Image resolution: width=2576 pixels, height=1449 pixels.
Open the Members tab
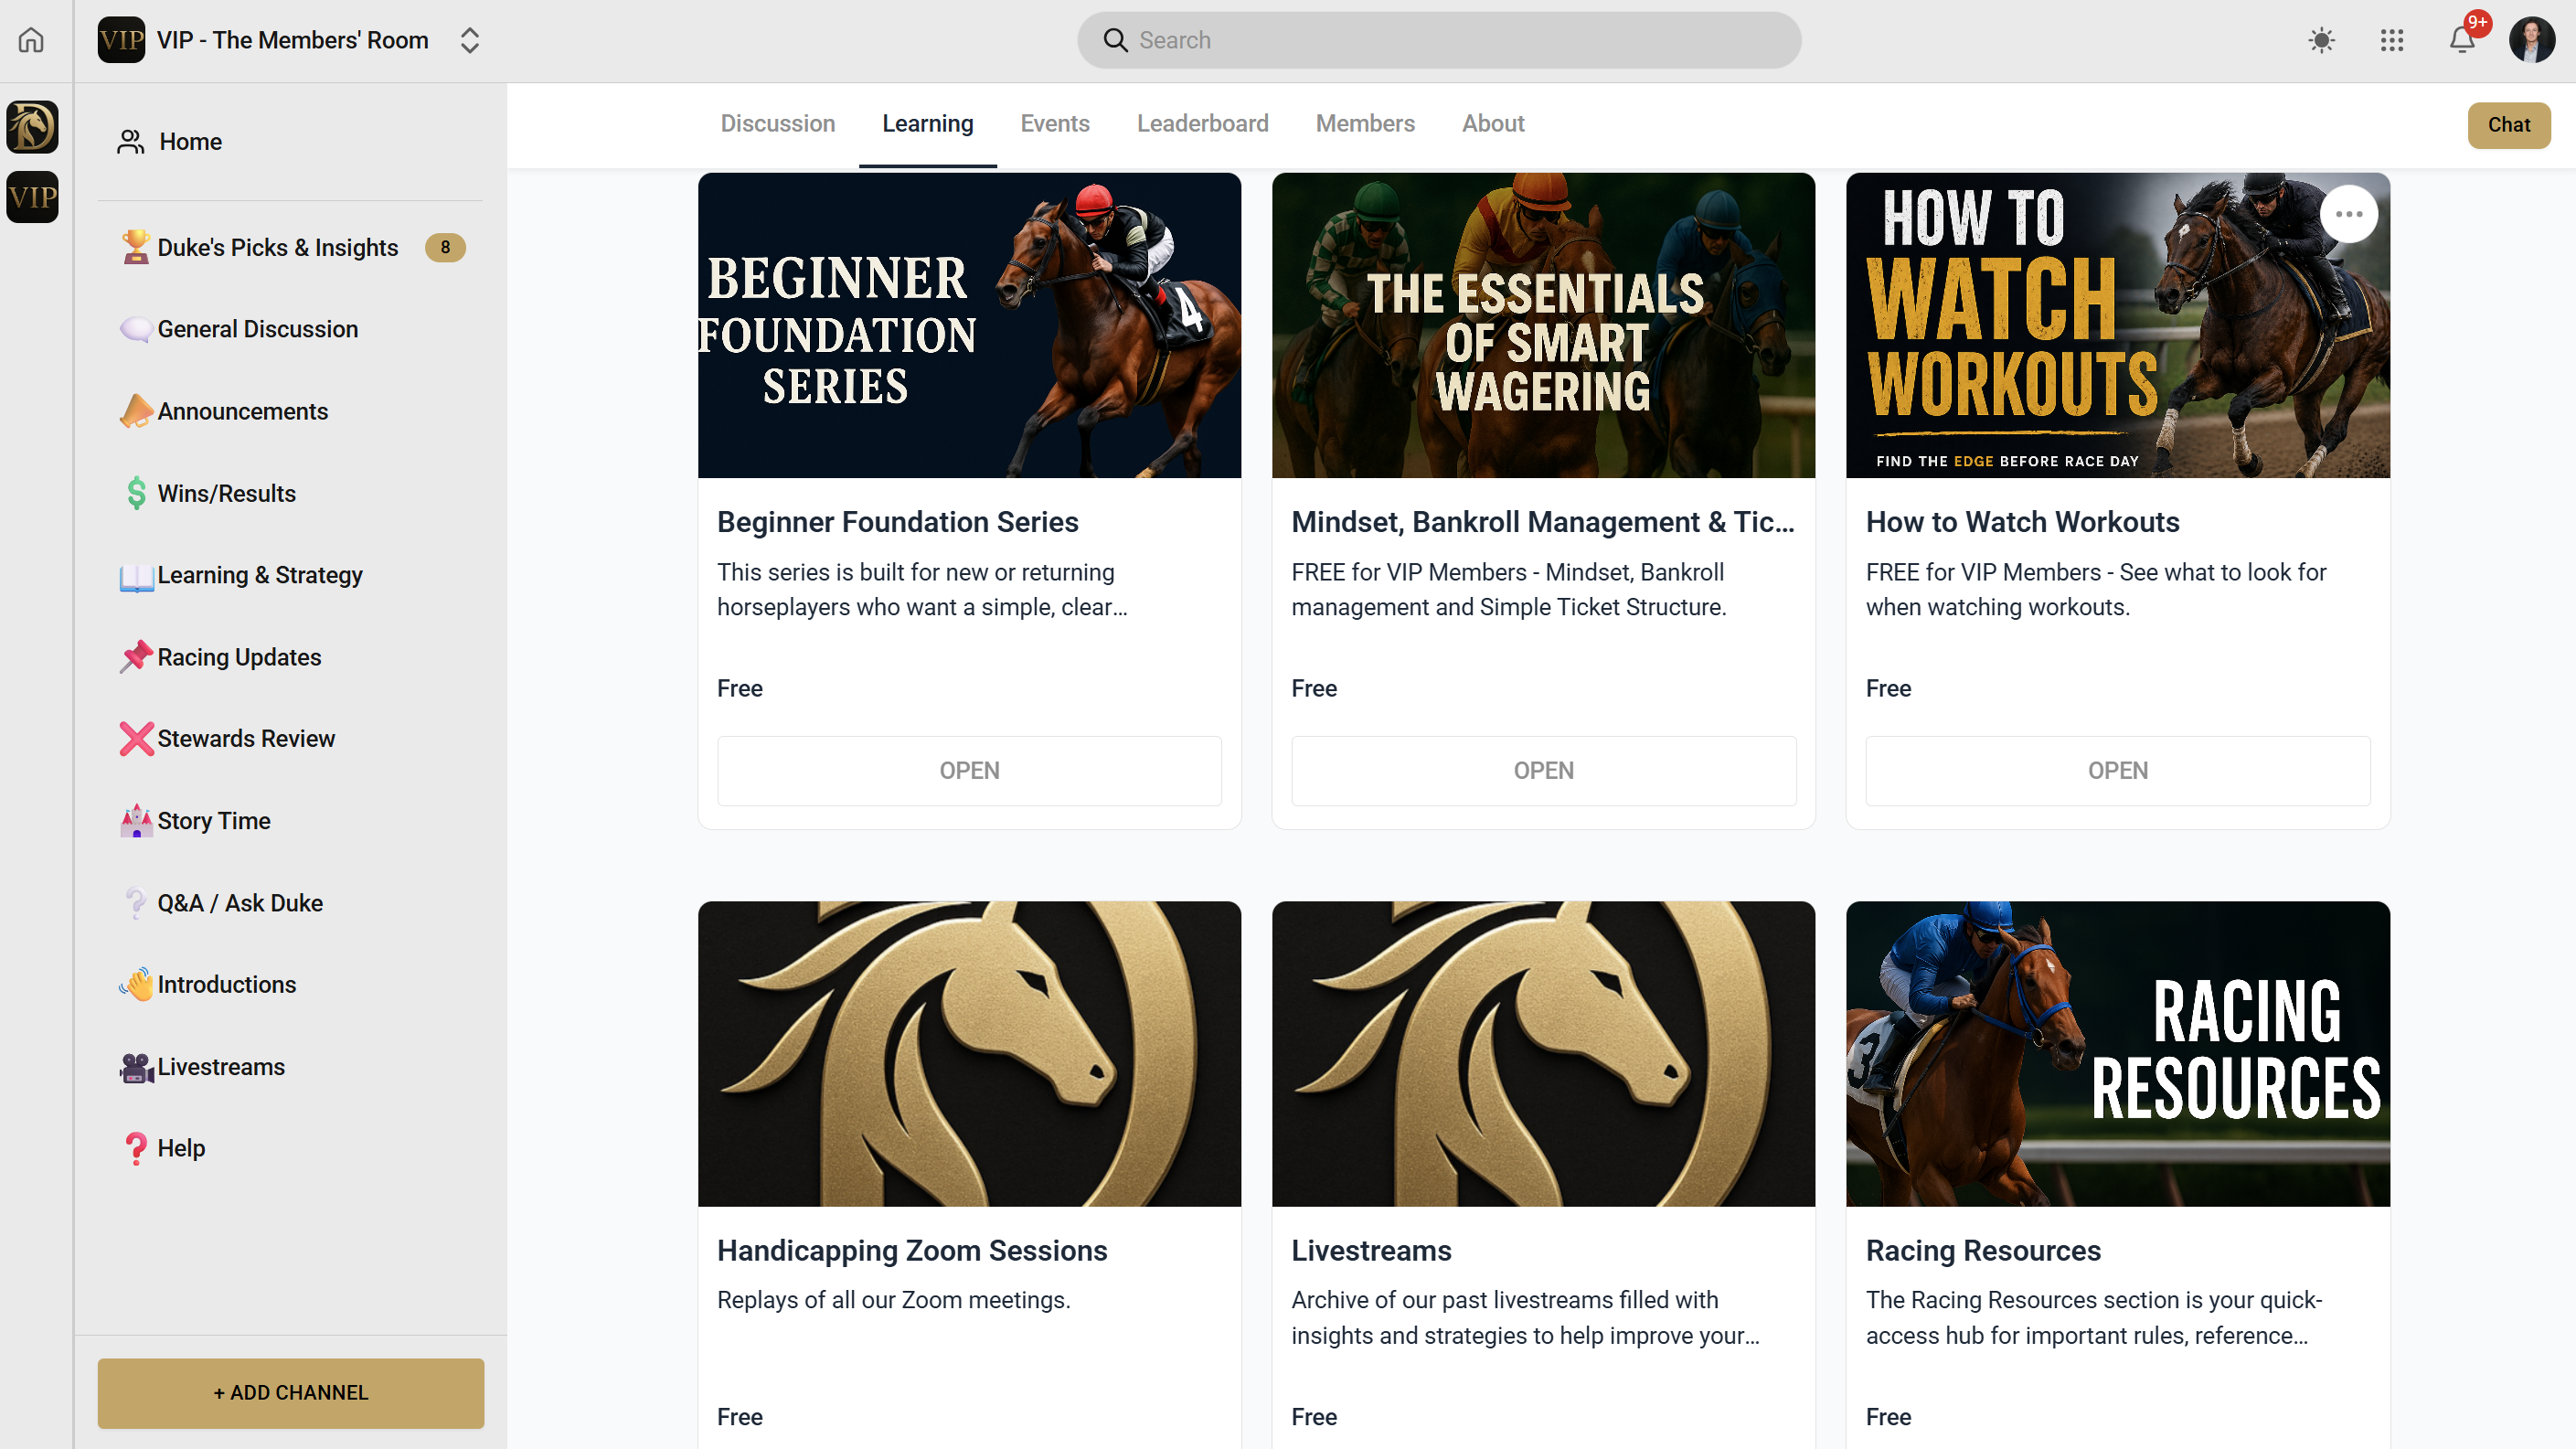pyautogui.click(x=1365, y=124)
